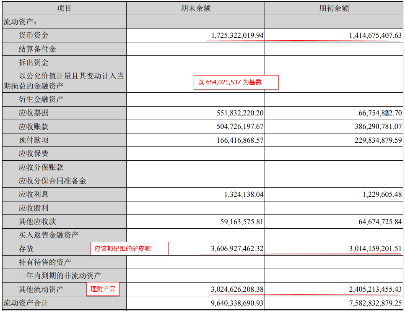
Task: Select the 衍生金融资产 row label
Action: [41, 99]
